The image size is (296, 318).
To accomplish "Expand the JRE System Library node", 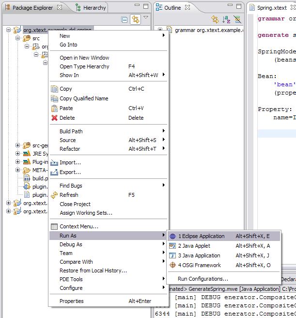I will tap(18, 154).
